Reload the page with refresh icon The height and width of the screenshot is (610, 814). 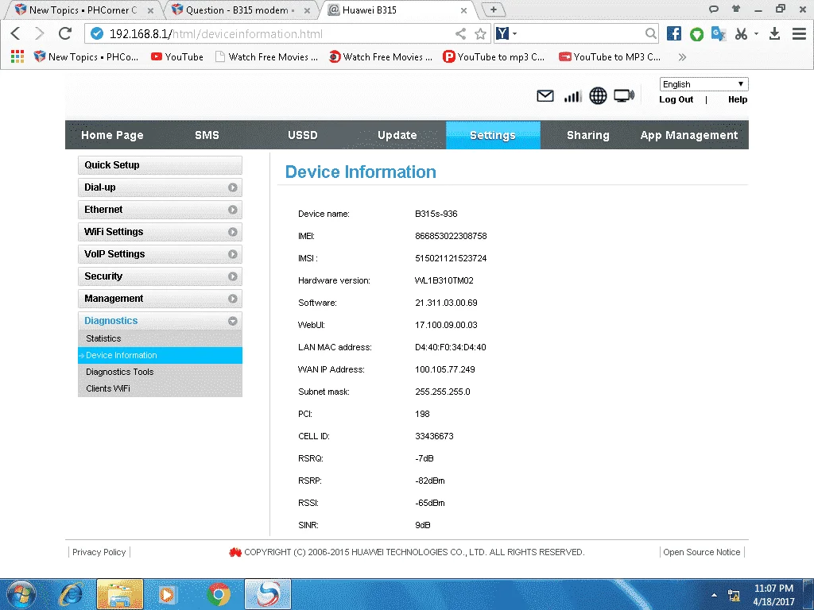[65, 33]
